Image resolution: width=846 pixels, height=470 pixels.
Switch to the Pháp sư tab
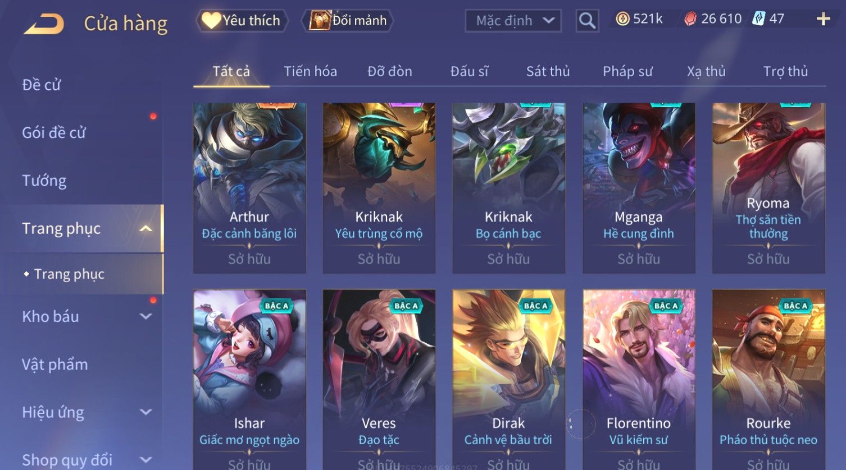[x=627, y=71]
